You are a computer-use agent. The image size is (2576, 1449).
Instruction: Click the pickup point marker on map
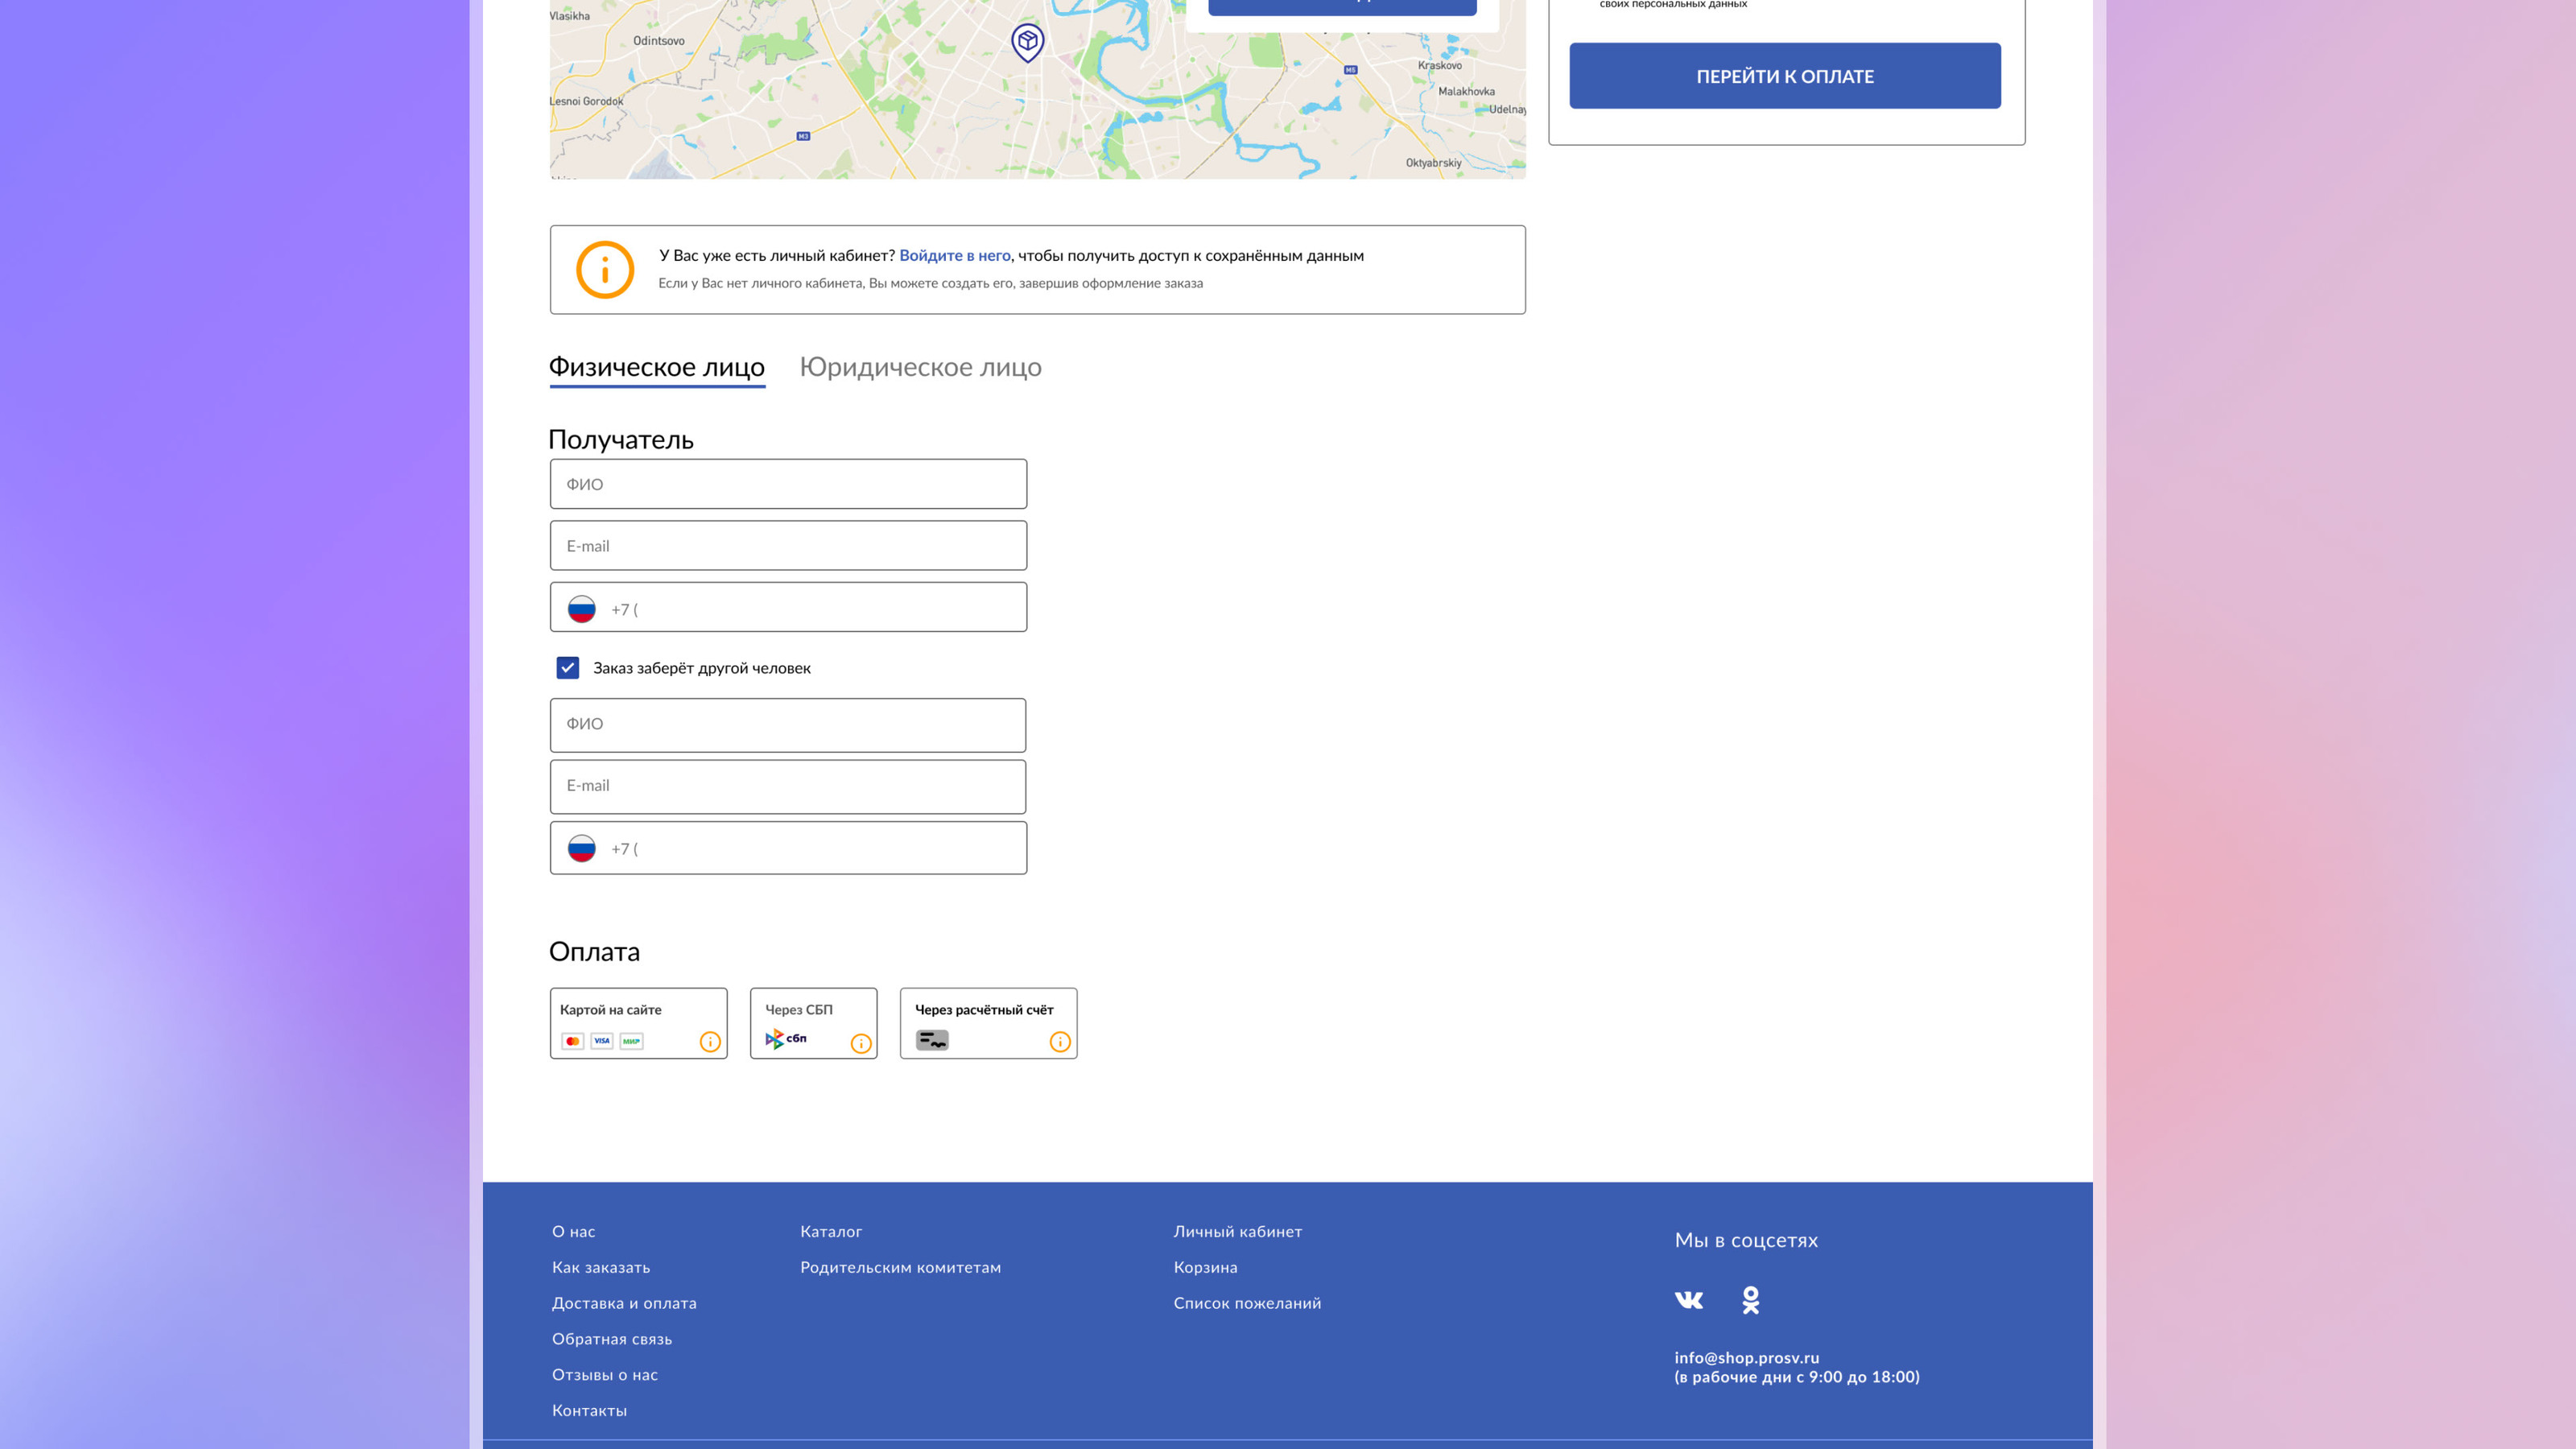point(1027,42)
